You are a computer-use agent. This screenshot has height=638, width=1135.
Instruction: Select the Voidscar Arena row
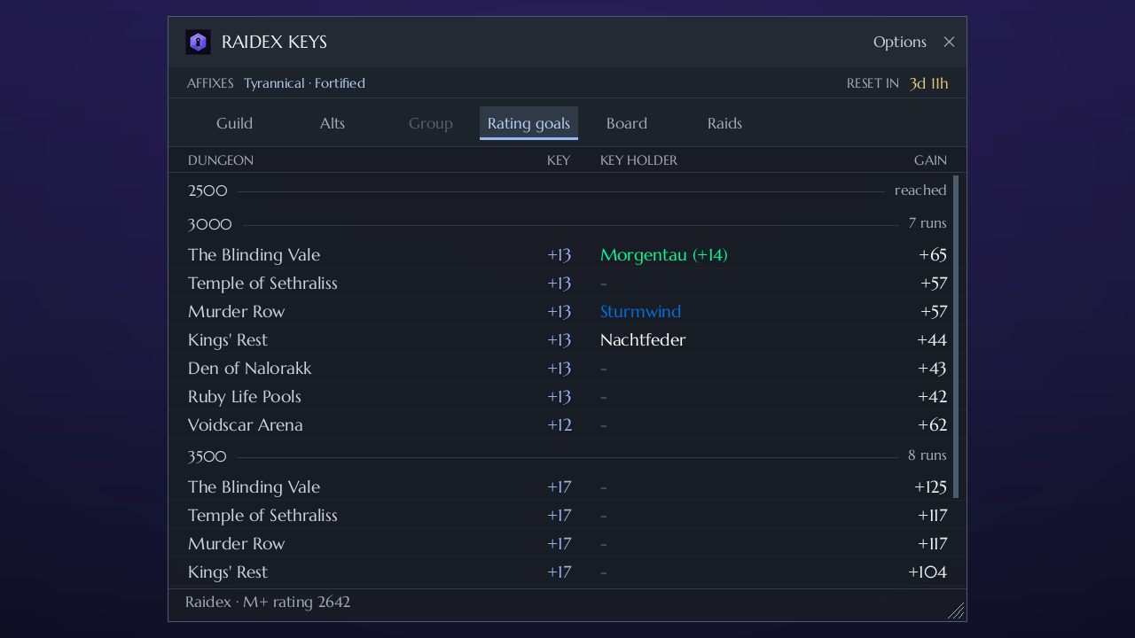(567, 425)
